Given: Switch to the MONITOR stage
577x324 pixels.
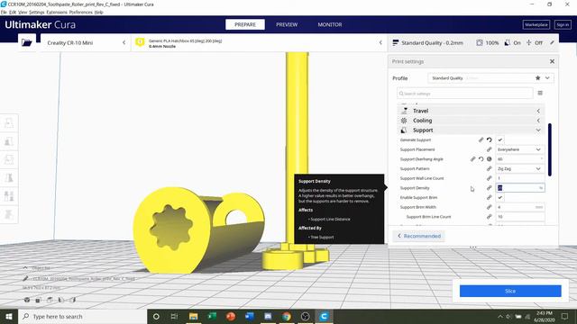Looking at the screenshot, I should pos(330,24).
